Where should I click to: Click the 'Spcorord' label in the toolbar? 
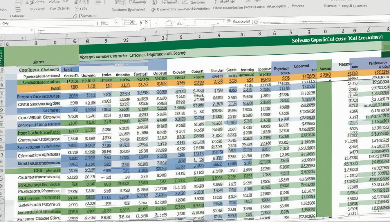point(241,21)
